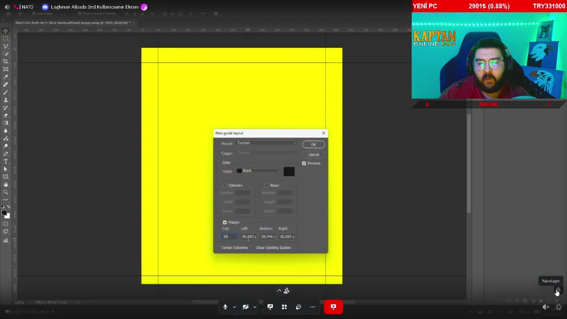
Task: Enable Center Columns checkbox
Action: 218,248
